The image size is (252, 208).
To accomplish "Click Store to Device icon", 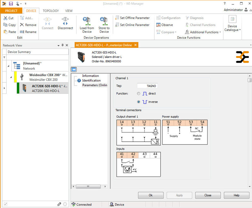I will [104, 21].
